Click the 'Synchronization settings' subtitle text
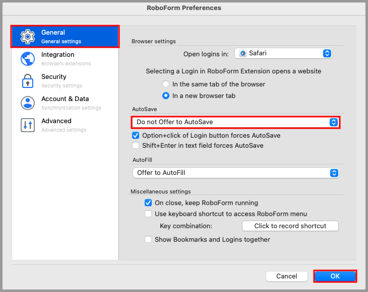The height and width of the screenshot is (292, 368). 72,108
